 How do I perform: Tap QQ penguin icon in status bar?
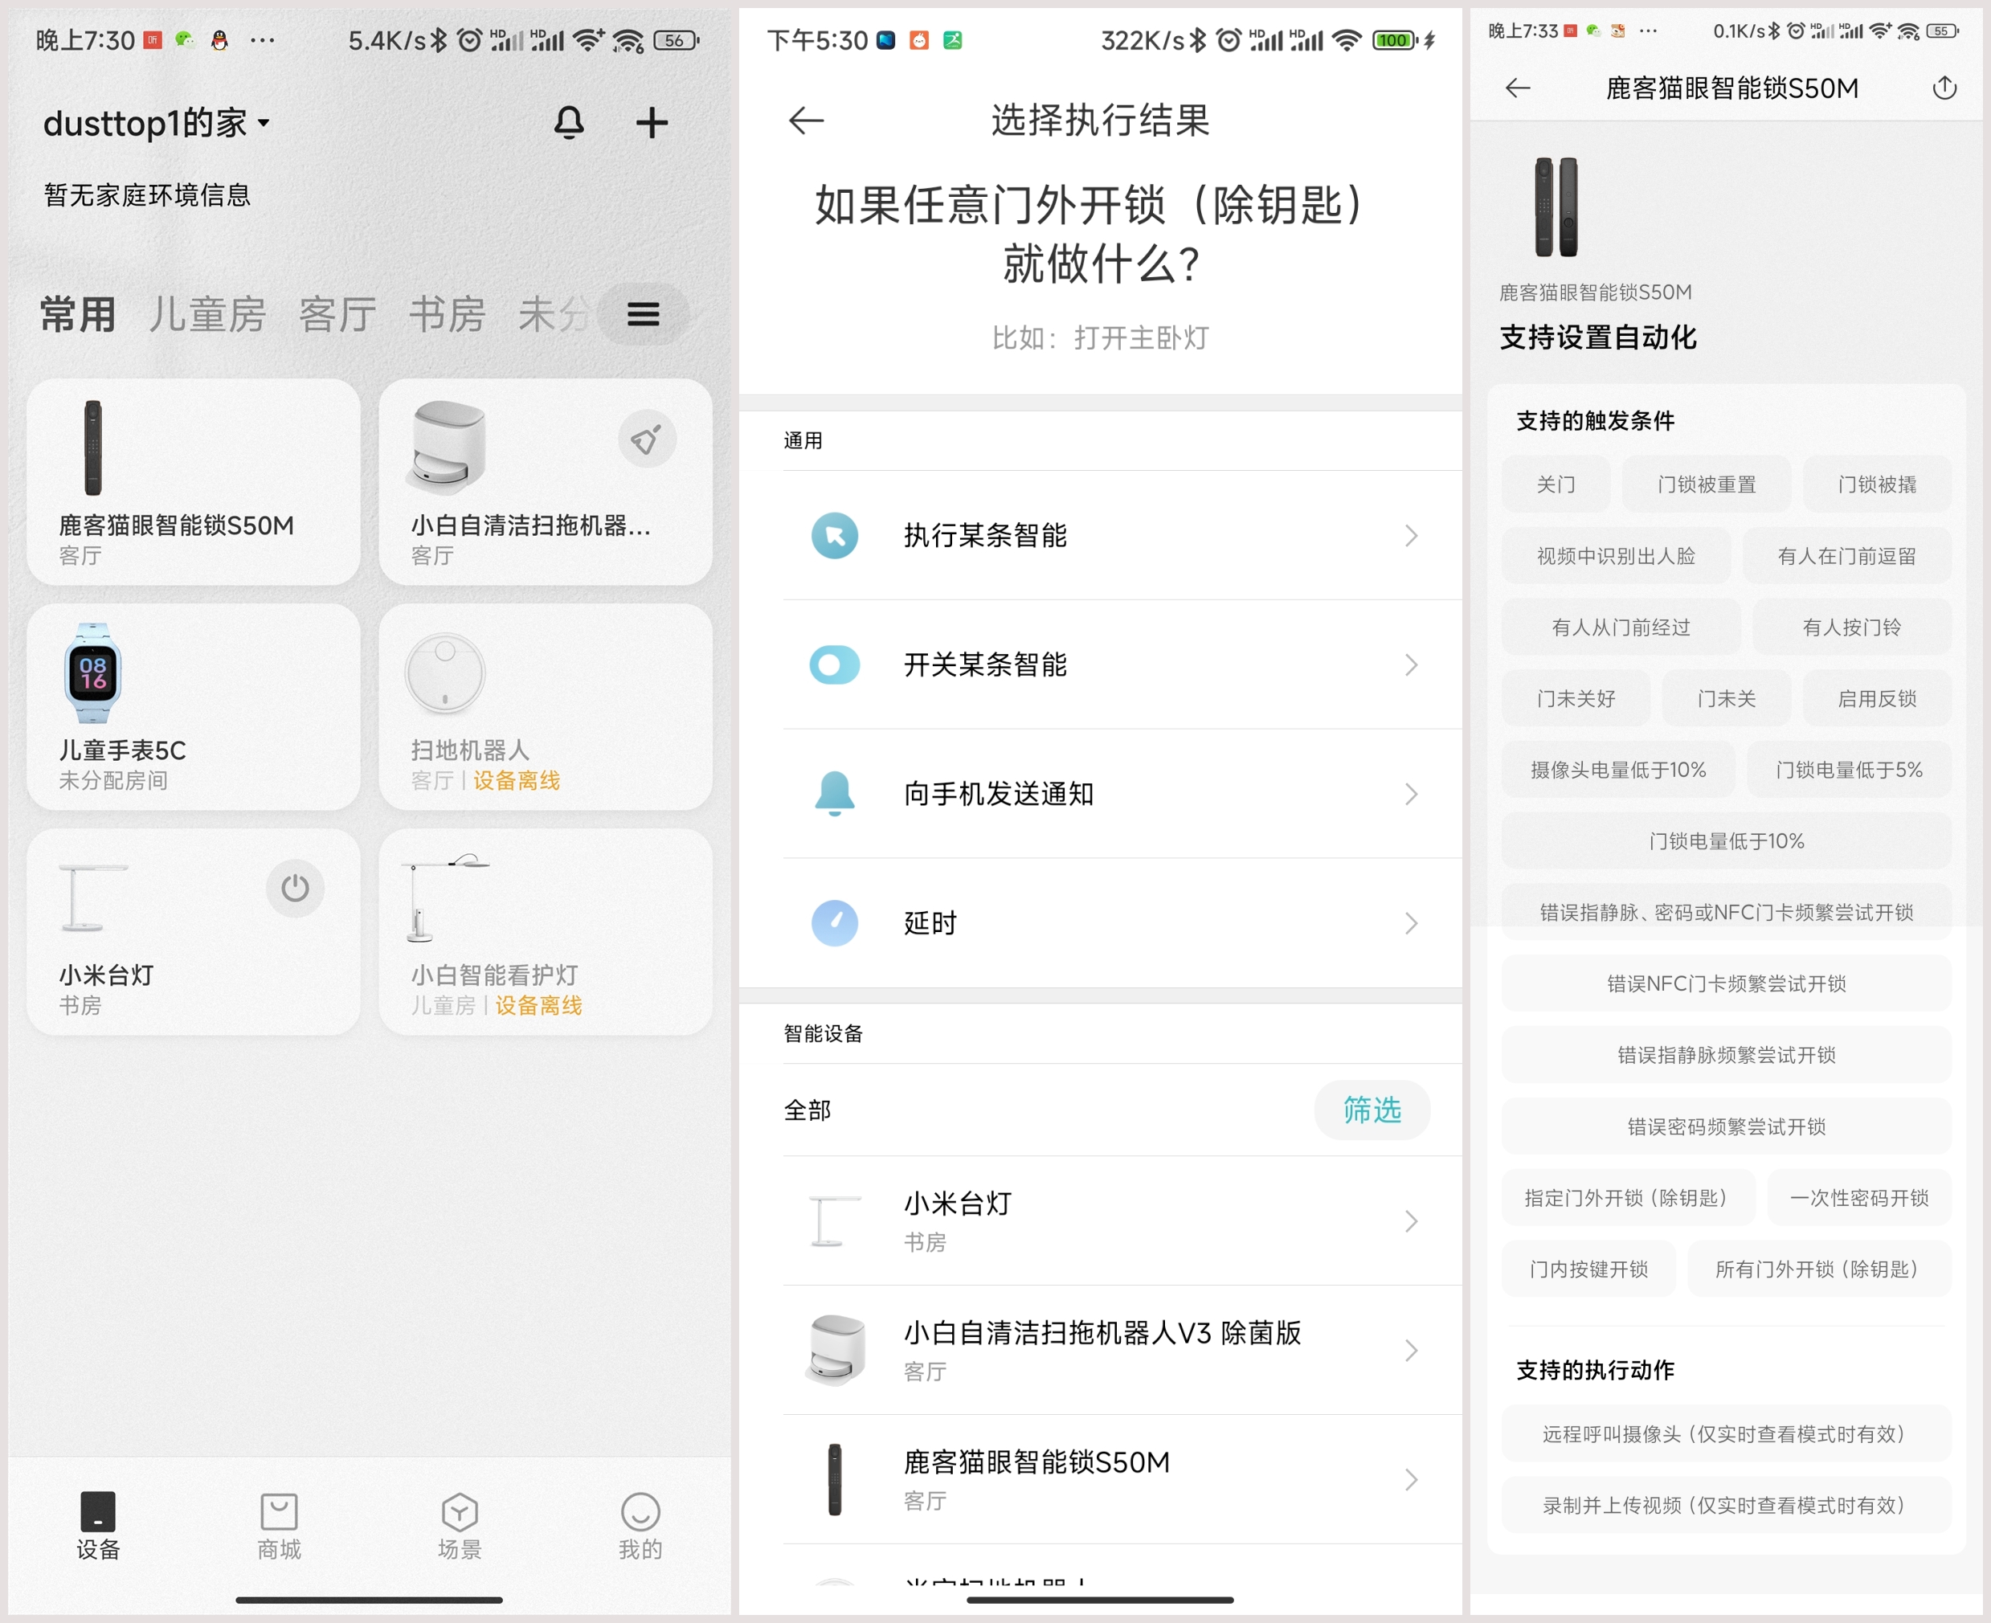pos(219,40)
